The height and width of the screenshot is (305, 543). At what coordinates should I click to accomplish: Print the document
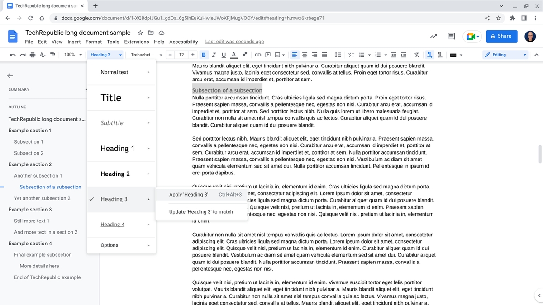pyautogui.click(x=32, y=54)
